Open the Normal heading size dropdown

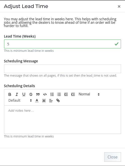(89, 94)
